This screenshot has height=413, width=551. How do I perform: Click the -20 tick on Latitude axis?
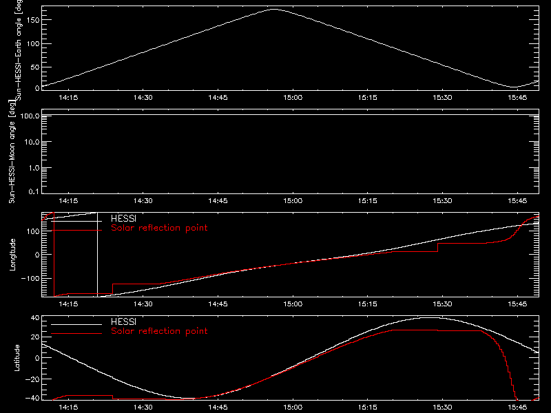pyautogui.click(x=32, y=379)
